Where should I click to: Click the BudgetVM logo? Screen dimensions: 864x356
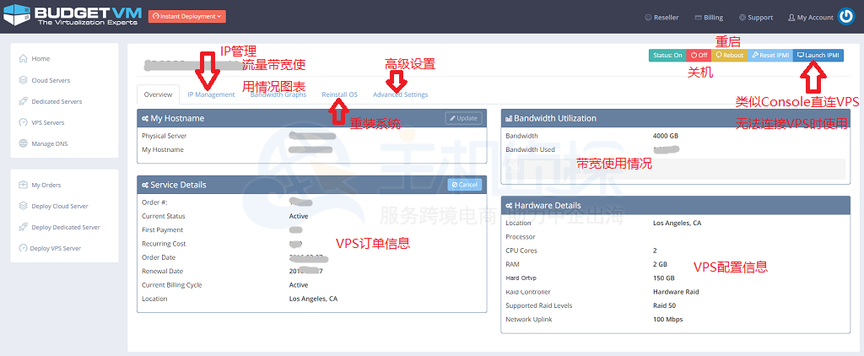click(73, 16)
